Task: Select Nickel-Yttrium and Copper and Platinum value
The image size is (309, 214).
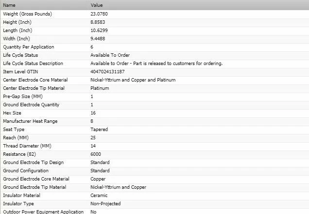Action: (x=133, y=80)
